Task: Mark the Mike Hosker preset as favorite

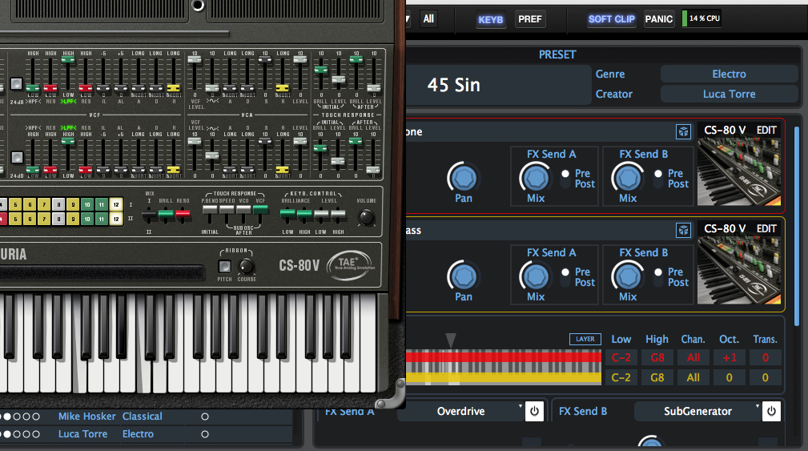Action: click(x=204, y=417)
